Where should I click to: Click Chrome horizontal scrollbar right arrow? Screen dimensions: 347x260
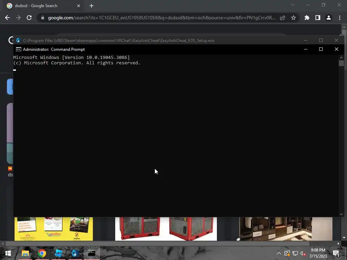(339, 244)
